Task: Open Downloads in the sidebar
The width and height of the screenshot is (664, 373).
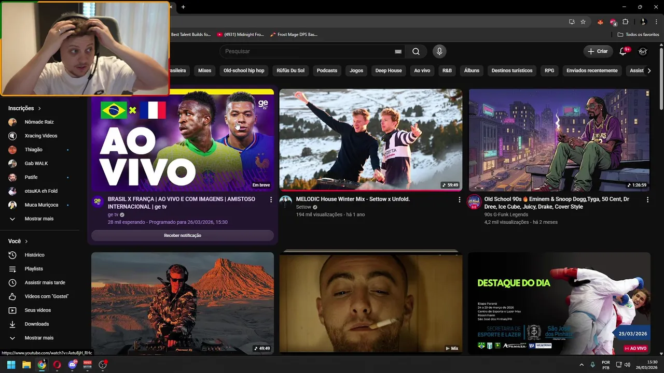Action: 36,324
